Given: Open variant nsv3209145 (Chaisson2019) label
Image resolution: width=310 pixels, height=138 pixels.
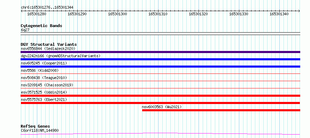Looking at the screenshot, I should (47, 85).
